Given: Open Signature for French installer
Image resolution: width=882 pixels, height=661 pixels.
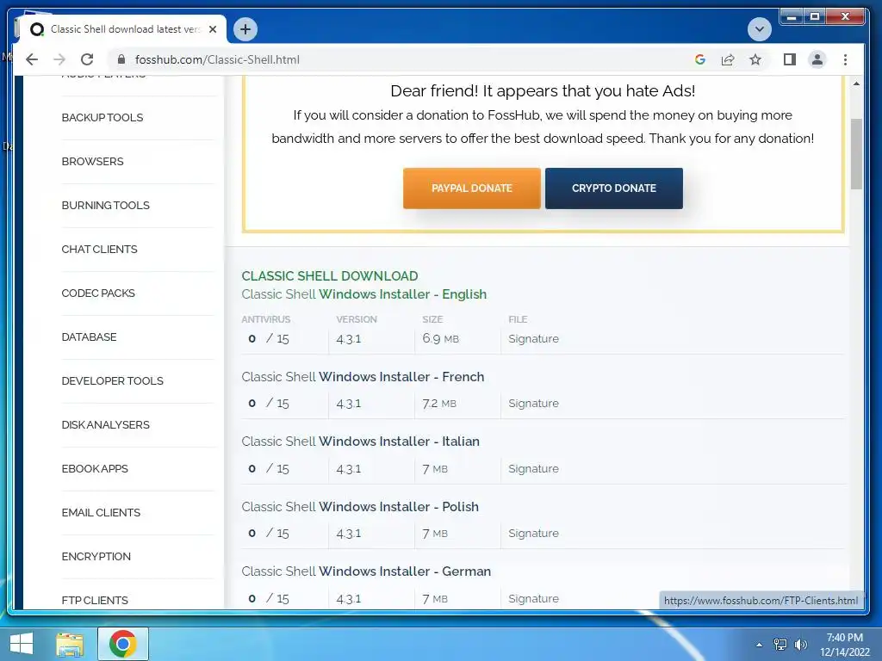Looking at the screenshot, I should coord(533,403).
